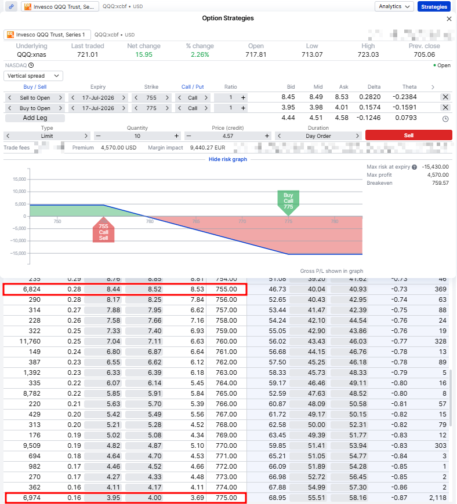
Task: Increase strike of the 755 leg
Action: (167, 98)
